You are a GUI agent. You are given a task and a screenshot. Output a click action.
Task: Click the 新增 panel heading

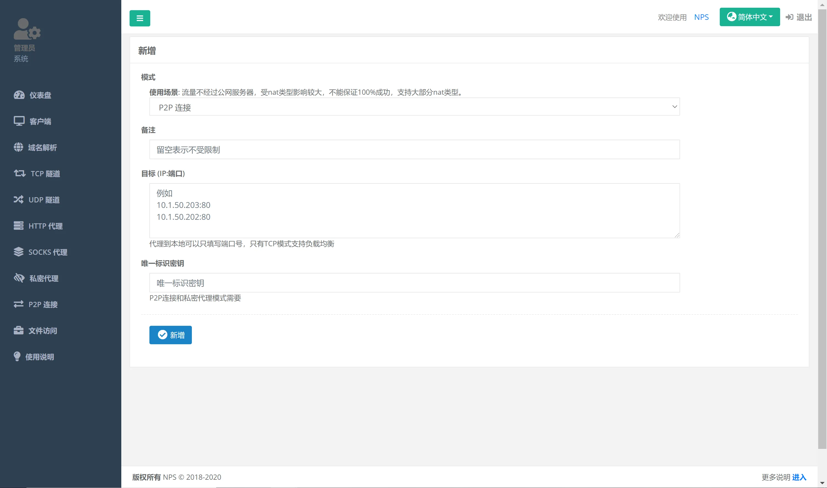pos(147,51)
